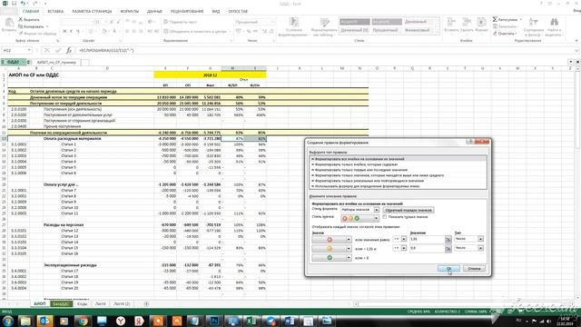581x327 pixels.
Task: Select rule type: use formula to determine cells
Action: (398, 186)
